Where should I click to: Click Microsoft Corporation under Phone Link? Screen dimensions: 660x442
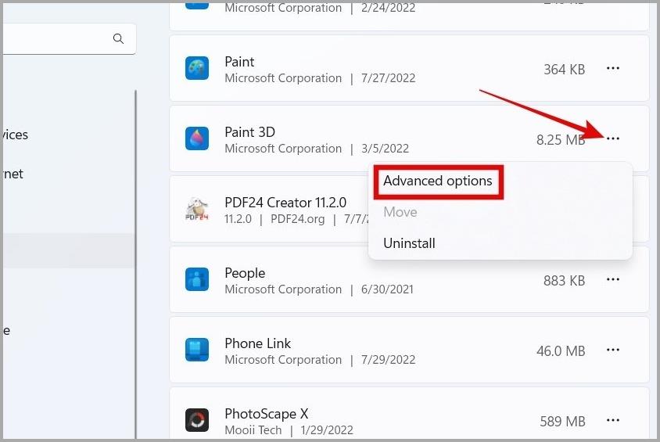pyautogui.click(x=283, y=360)
